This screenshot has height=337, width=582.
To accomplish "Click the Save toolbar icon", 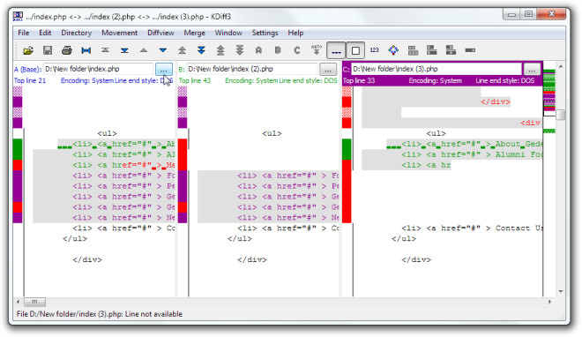I will (x=48, y=50).
